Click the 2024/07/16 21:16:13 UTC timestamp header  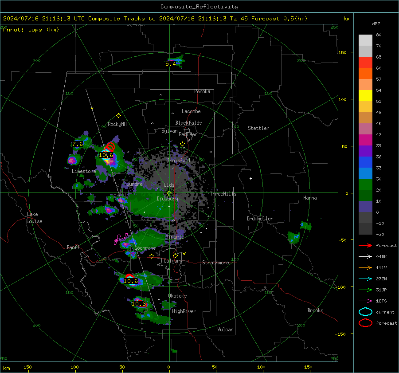point(43,19)
